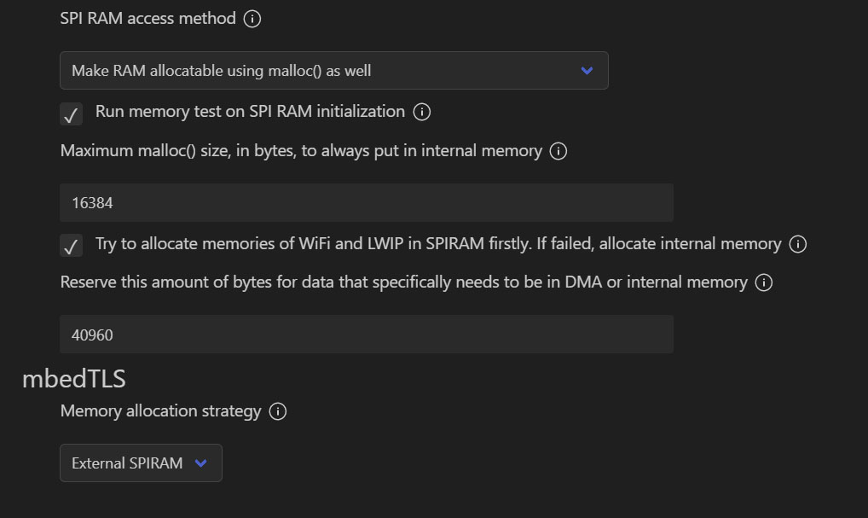Open info tooltip for memory test option
Viewport: 868px width, 518px height.
424,111
